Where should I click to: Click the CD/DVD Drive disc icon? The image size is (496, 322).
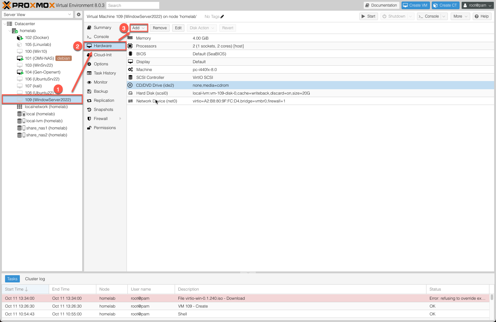pos(130,85)
